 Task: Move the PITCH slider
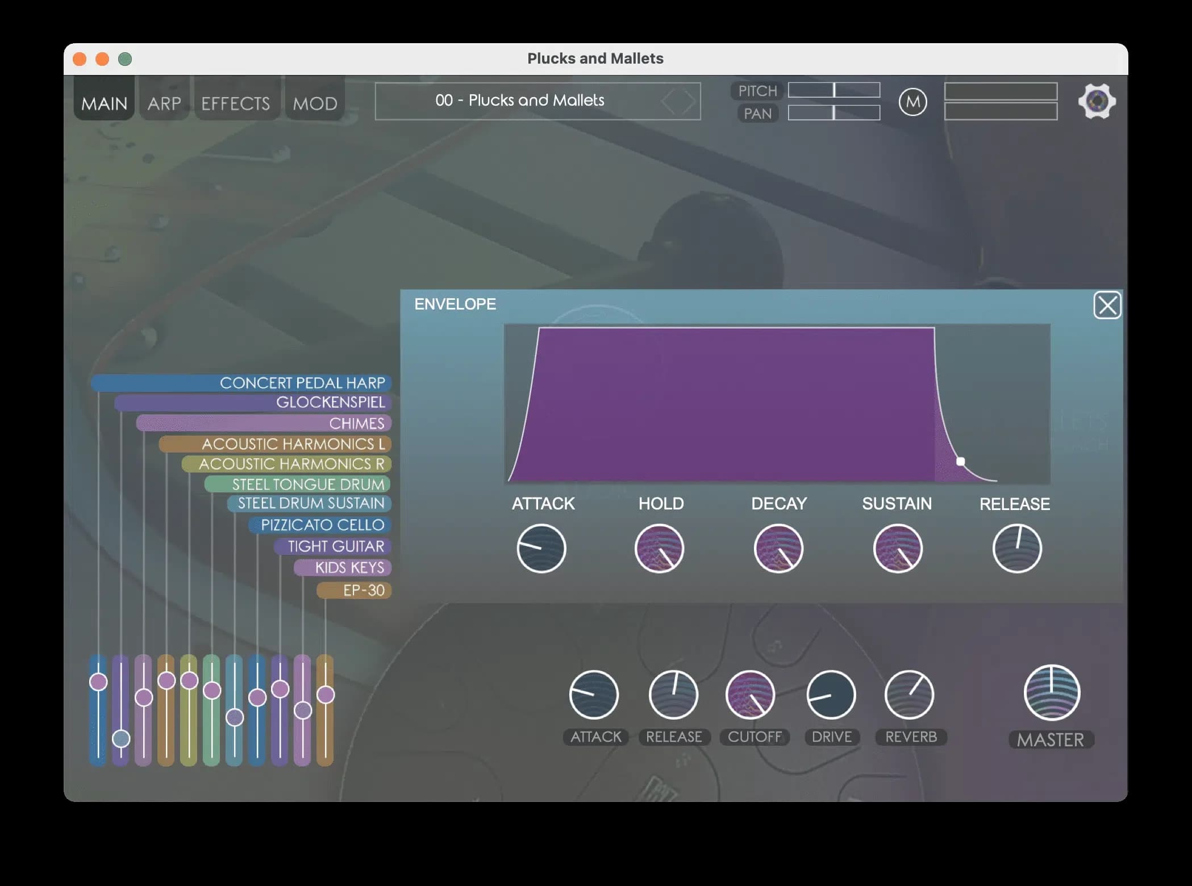pyautogui.click(x=834, y=90)
